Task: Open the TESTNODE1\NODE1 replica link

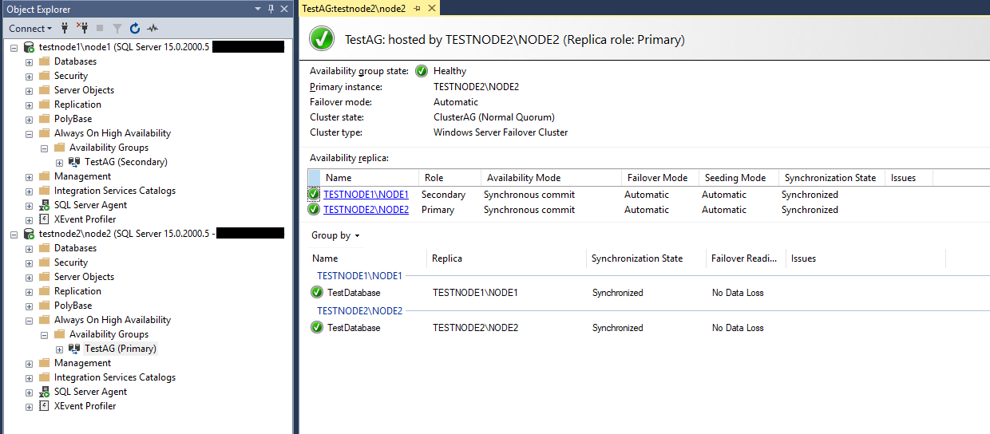Action: click(x=366, y=195)
